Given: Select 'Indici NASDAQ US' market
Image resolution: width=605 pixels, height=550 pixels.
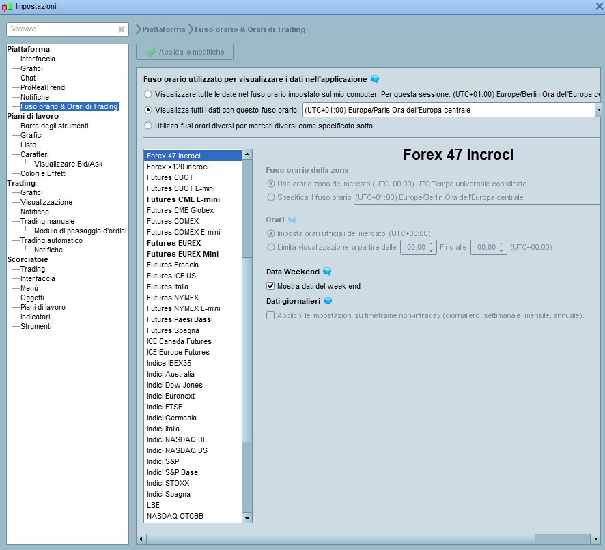Looking at the screenshot, I should coord(193,450).
